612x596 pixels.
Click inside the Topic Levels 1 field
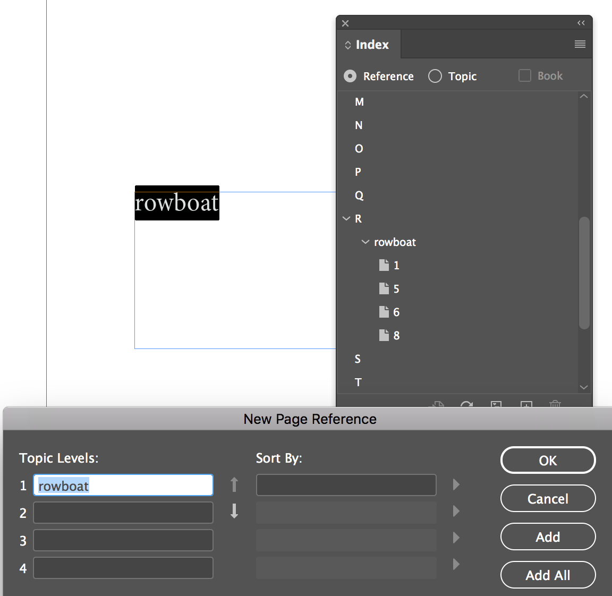click(123, 485)
